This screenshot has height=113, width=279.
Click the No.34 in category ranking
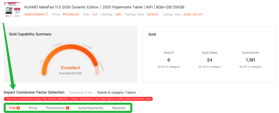pyautogui.click(x=210, y=67)
